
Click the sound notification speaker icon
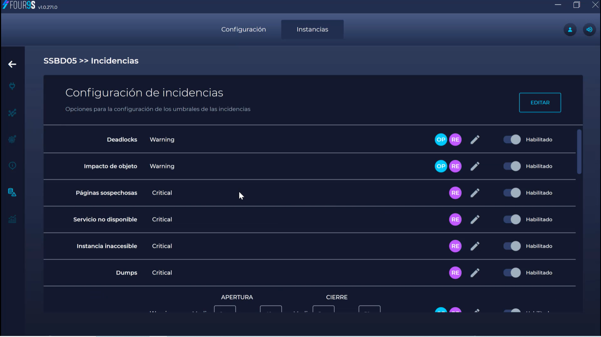[589, 30]
